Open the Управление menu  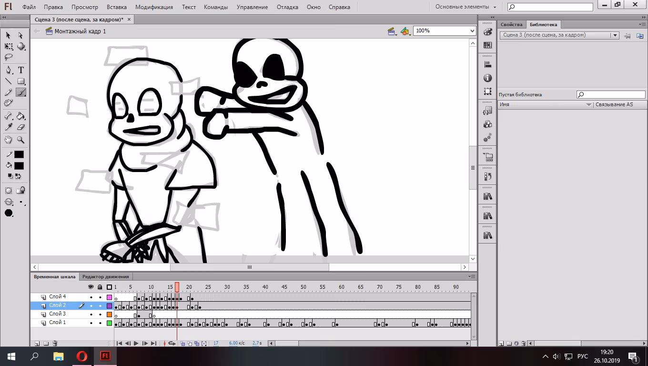(252, 7)
